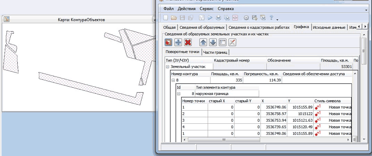372x156 pixels.
Task: Open file using the folder icon
Action: pos(174,18)
